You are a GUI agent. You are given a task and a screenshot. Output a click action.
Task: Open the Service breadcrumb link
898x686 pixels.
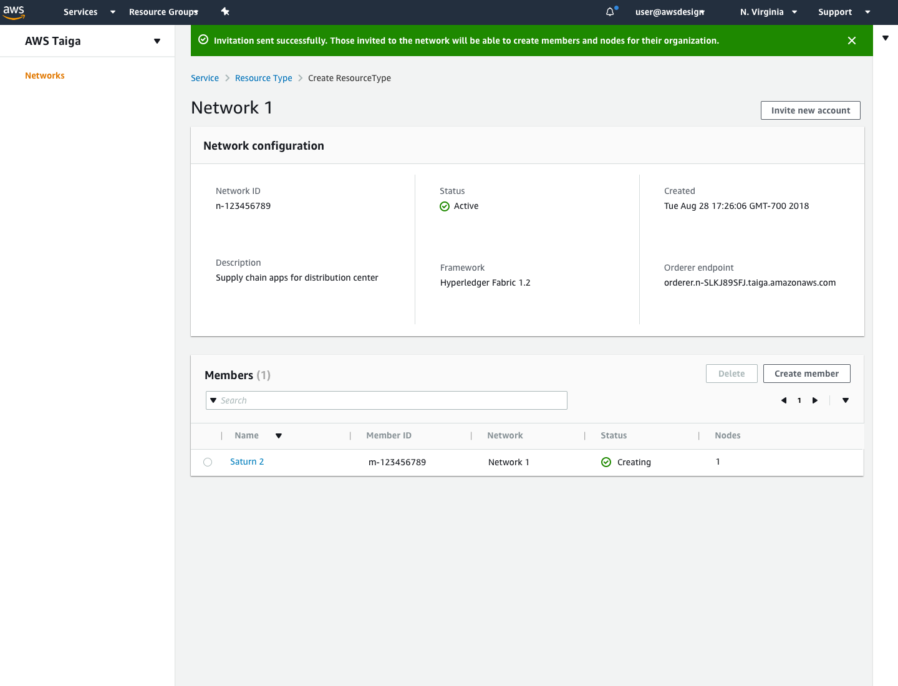[205, 78]
